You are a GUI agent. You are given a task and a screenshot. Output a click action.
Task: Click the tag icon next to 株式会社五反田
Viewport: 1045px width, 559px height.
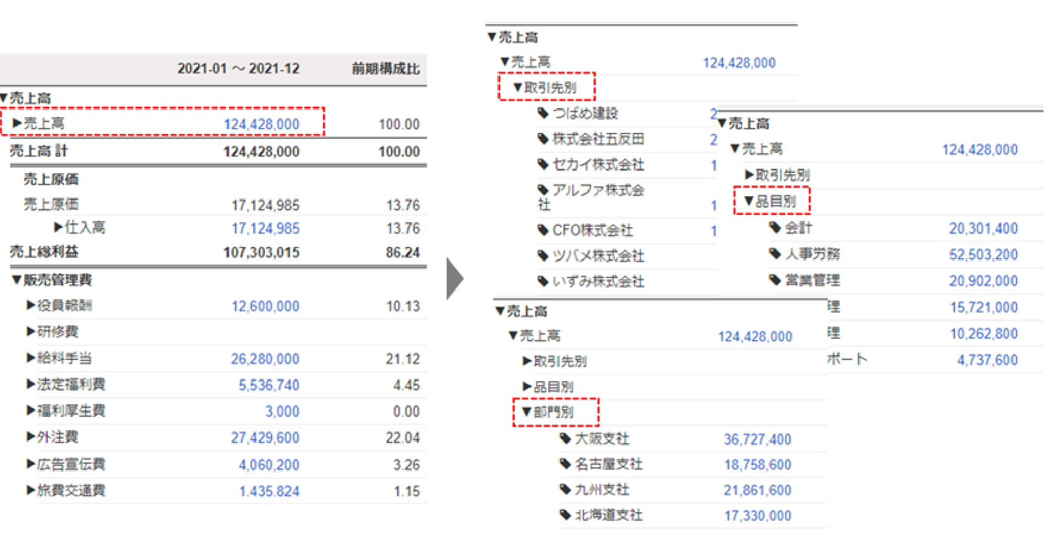543,139
